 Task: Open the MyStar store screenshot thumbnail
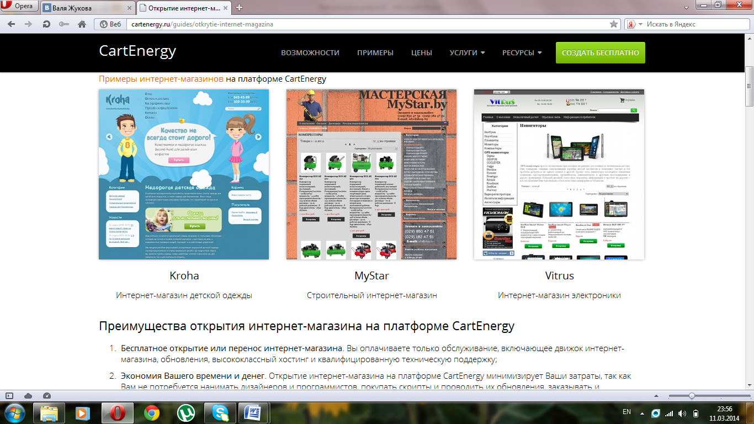pyautogui.click(x=371, y=174)
